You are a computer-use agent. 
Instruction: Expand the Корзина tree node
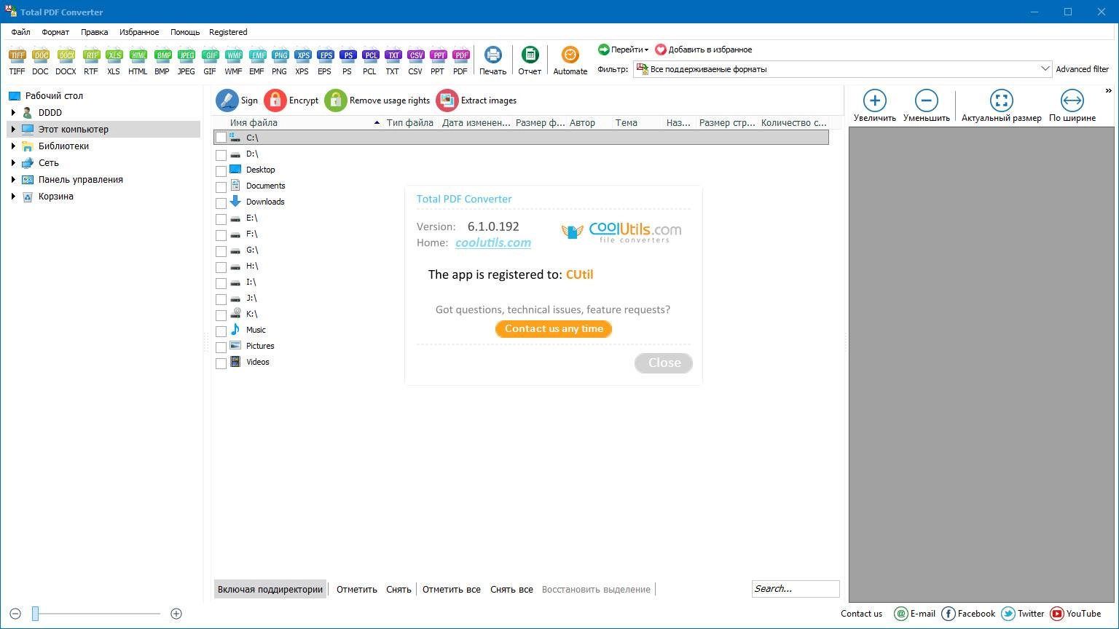[13, 197]
